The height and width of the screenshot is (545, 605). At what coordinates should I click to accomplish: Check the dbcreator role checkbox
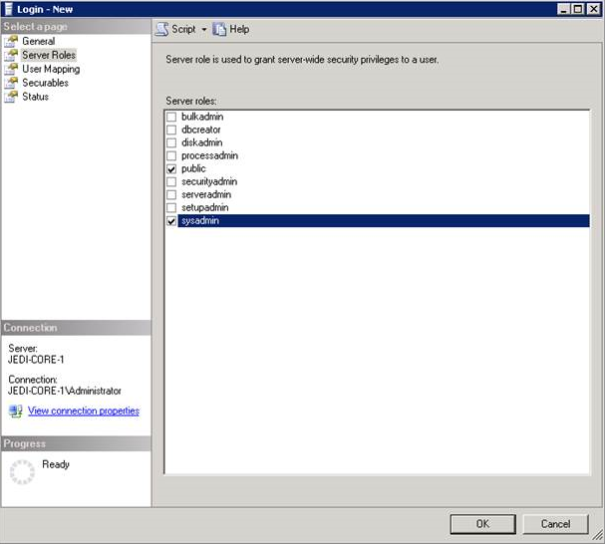pyautogui.click(x=171, y=131)
